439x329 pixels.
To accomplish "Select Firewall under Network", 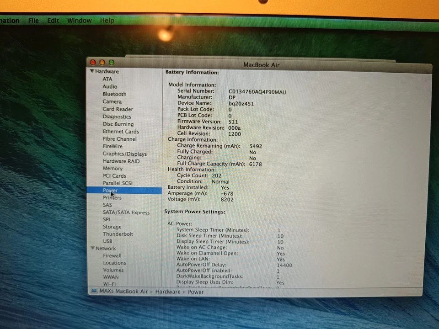I will (x=112, y=255).
